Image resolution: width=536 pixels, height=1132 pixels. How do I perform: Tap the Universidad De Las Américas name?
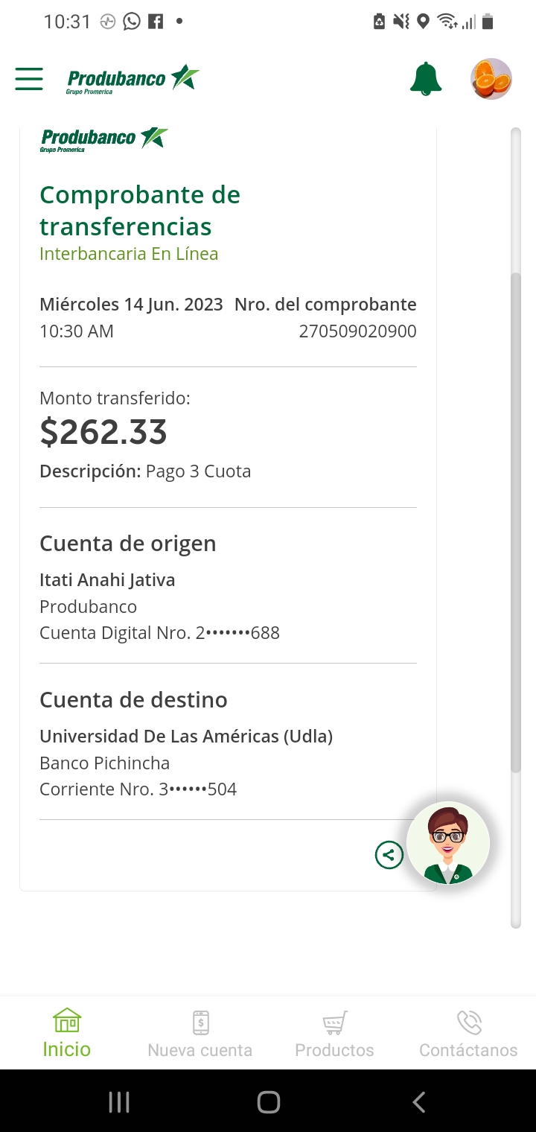pos(186,737)
